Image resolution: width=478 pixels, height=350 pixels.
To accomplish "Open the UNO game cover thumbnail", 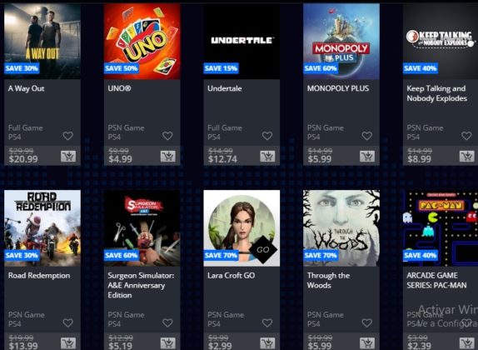I will [x=142, y=42].
